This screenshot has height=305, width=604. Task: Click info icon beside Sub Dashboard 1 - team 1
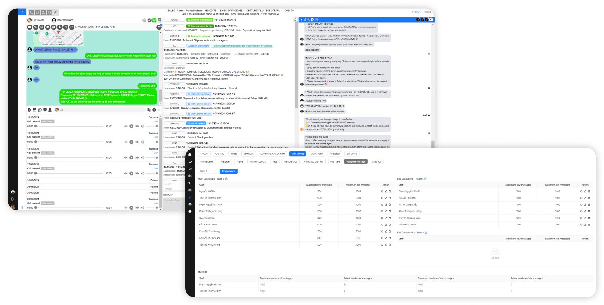click(426, 179)
